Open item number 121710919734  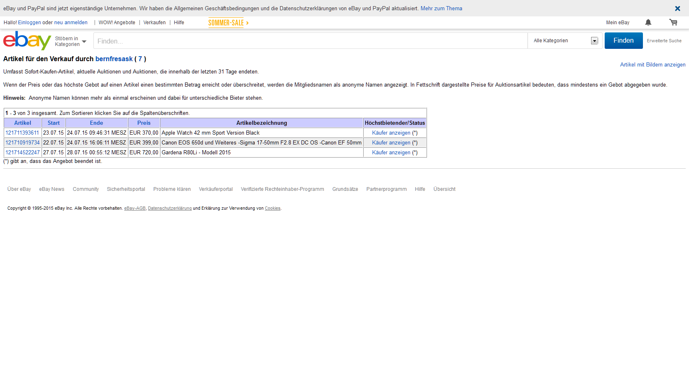23,142
